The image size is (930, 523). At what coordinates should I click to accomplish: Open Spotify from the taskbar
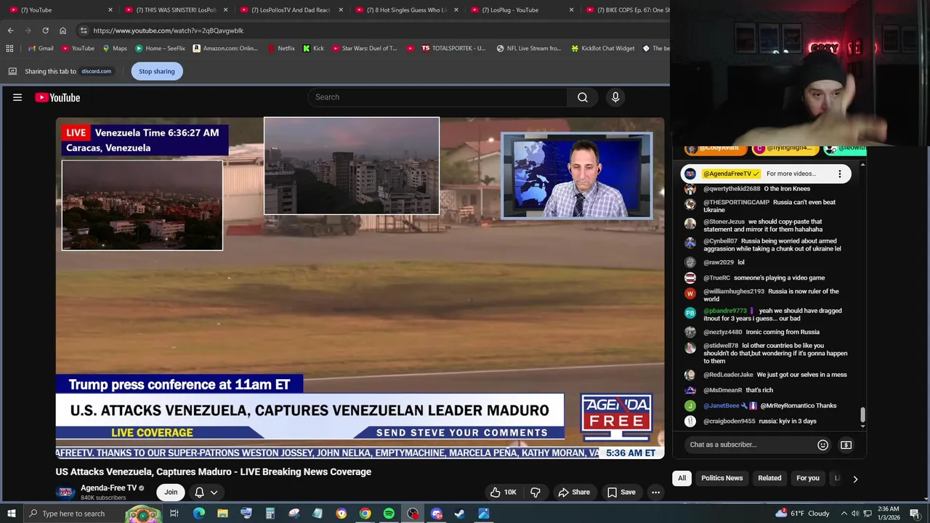coord(389,514)
